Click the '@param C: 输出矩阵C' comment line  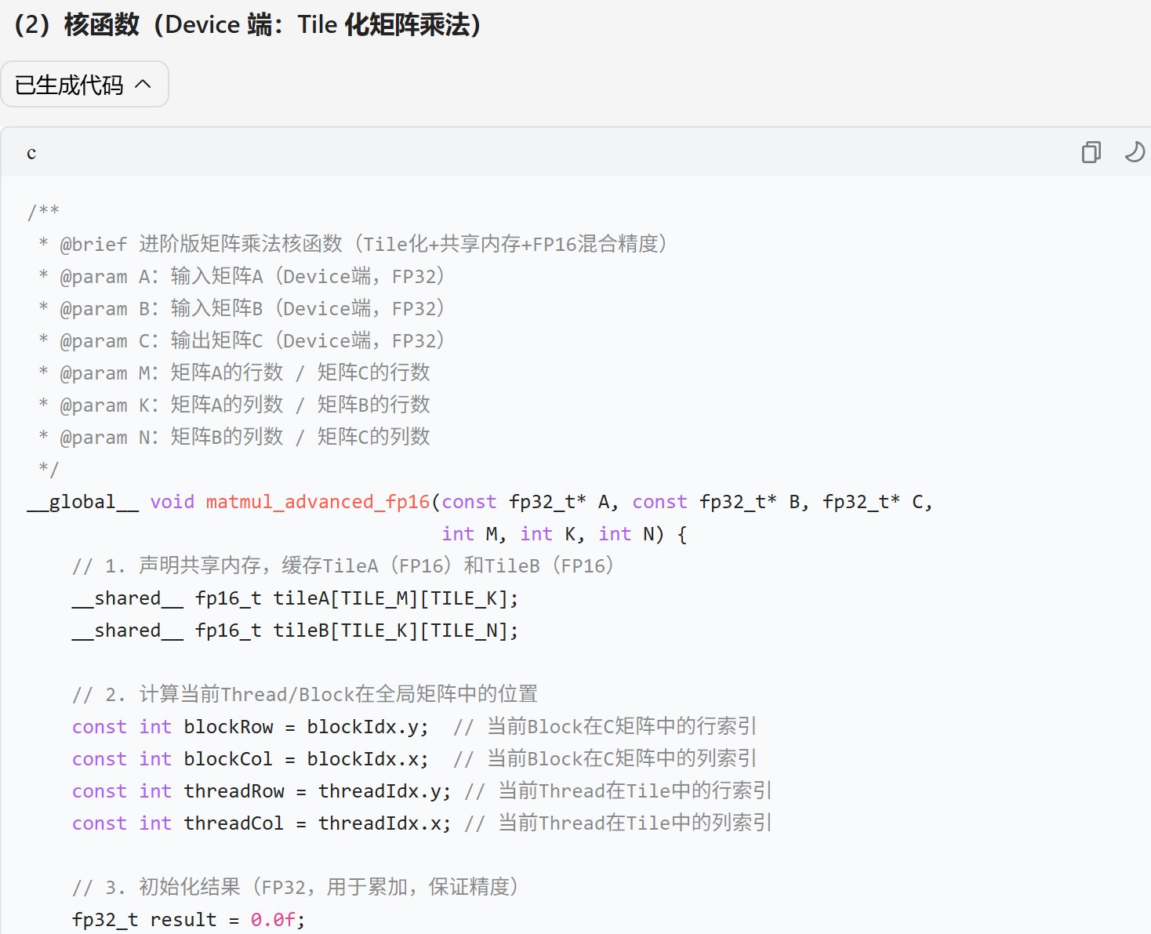coord(241,340)
